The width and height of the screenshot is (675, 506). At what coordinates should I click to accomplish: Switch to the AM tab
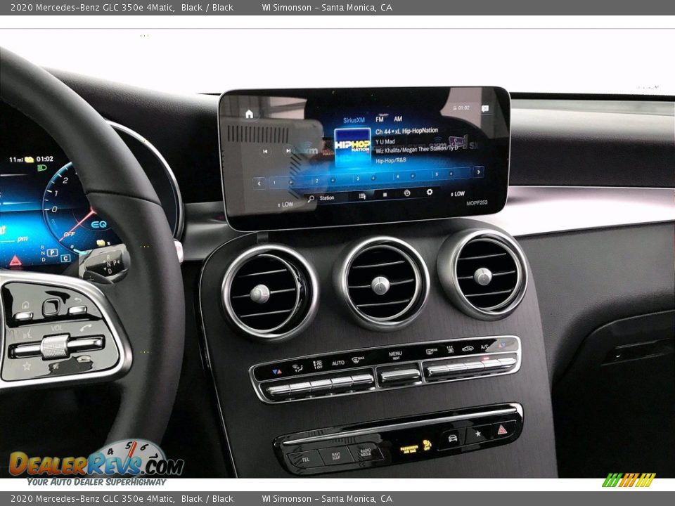pos(398,119)
